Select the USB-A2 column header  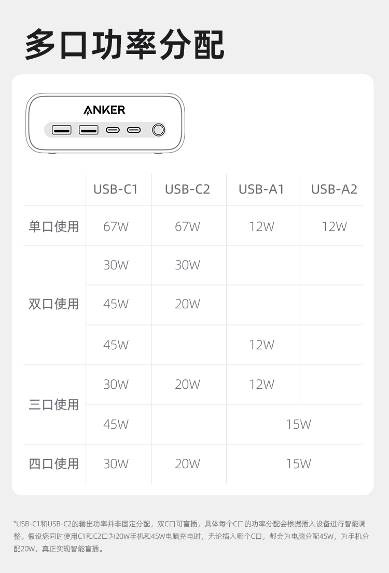(x=334, y=189)
